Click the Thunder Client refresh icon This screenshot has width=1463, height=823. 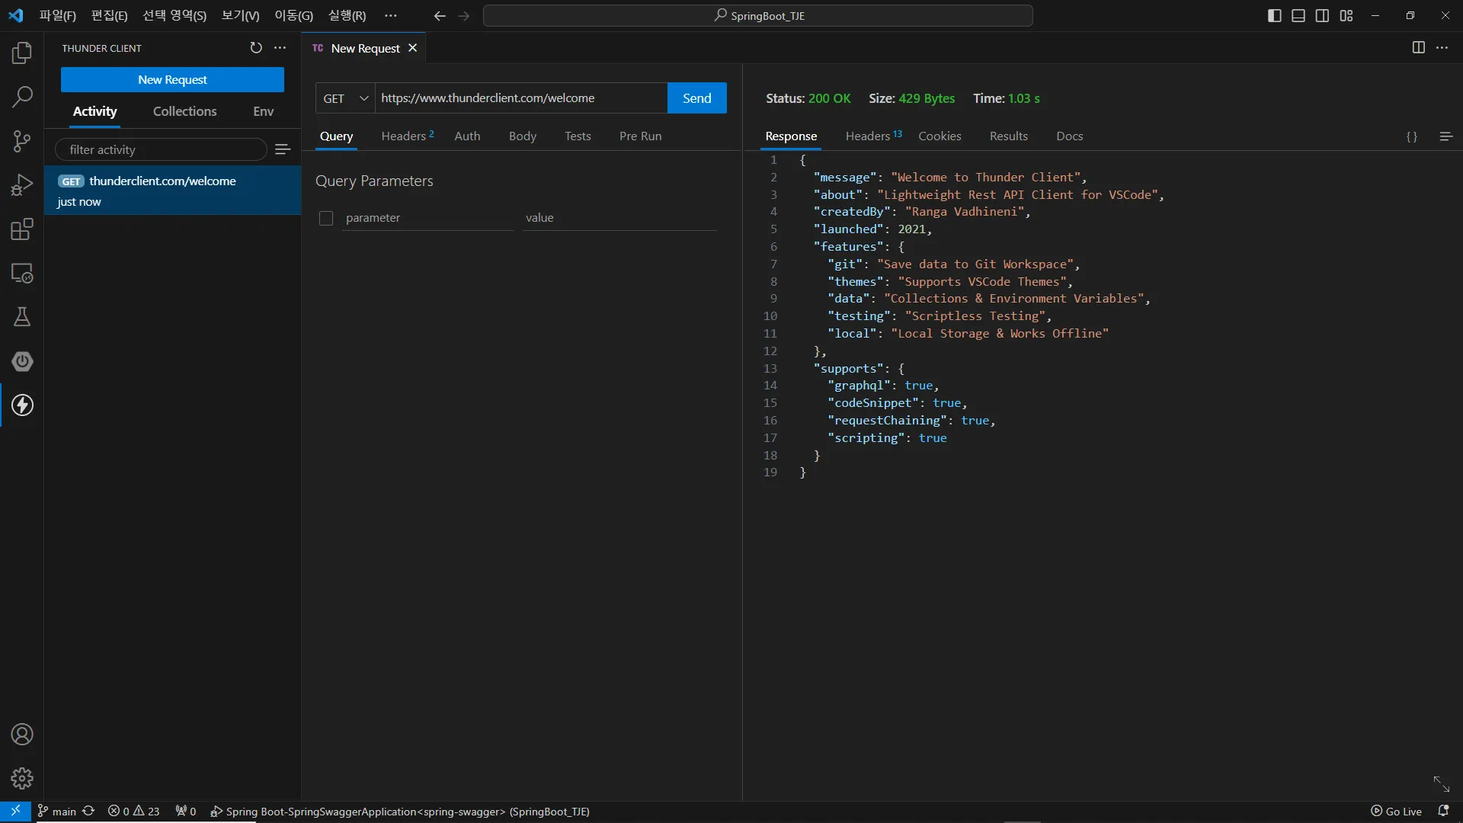(256, 48)
